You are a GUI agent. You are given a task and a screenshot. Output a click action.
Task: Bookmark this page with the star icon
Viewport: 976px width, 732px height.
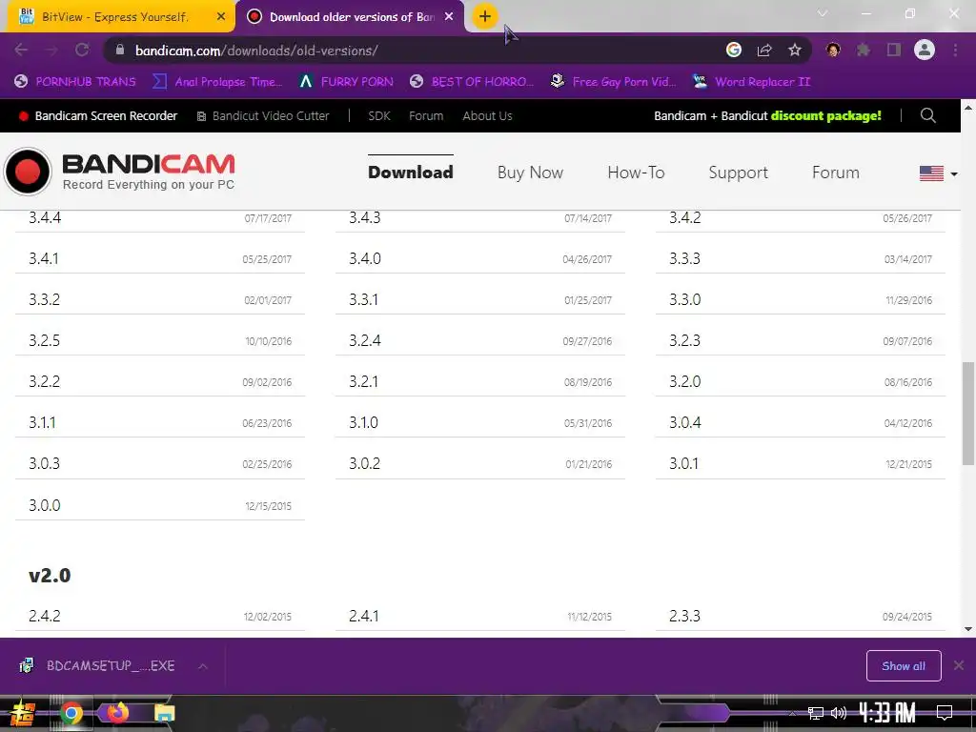pyautogui.click(x=795, y=51)
